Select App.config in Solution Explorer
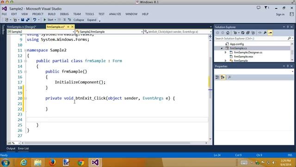 pos(237,44)
